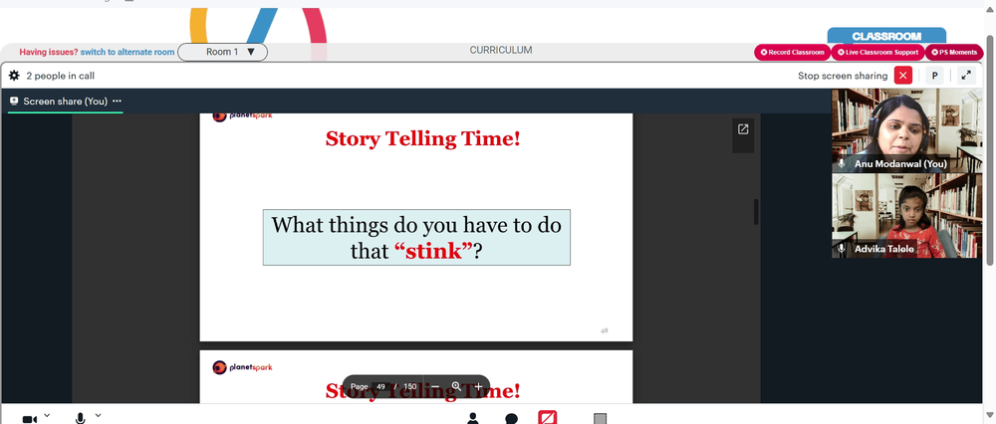
Task: Click the Record Classroom button
Action: click(x=792, y=52)
